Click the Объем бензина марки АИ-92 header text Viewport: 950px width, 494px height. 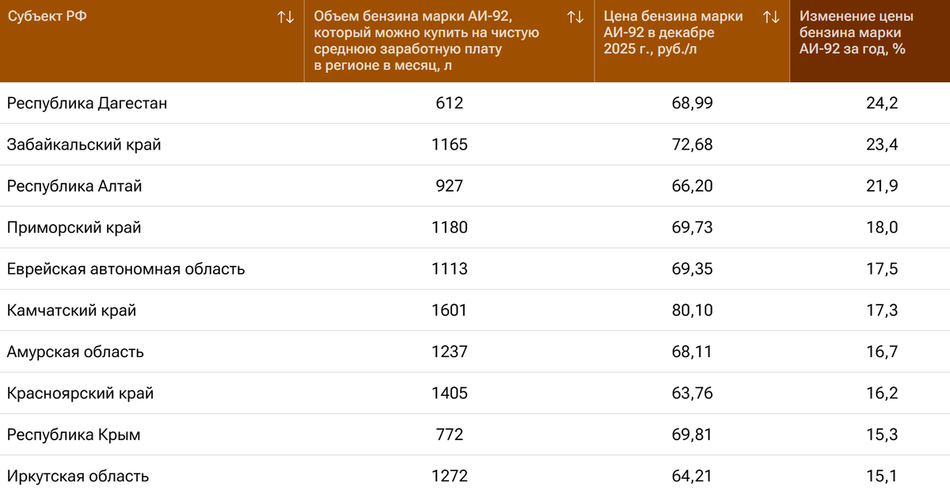(427, 40)
